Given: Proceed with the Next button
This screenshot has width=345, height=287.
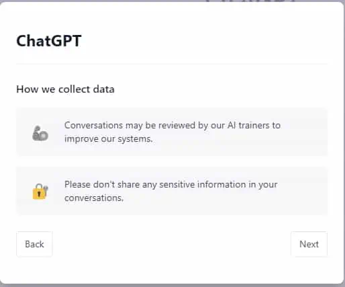Looking at the screenshot, I should pos(309,244).
